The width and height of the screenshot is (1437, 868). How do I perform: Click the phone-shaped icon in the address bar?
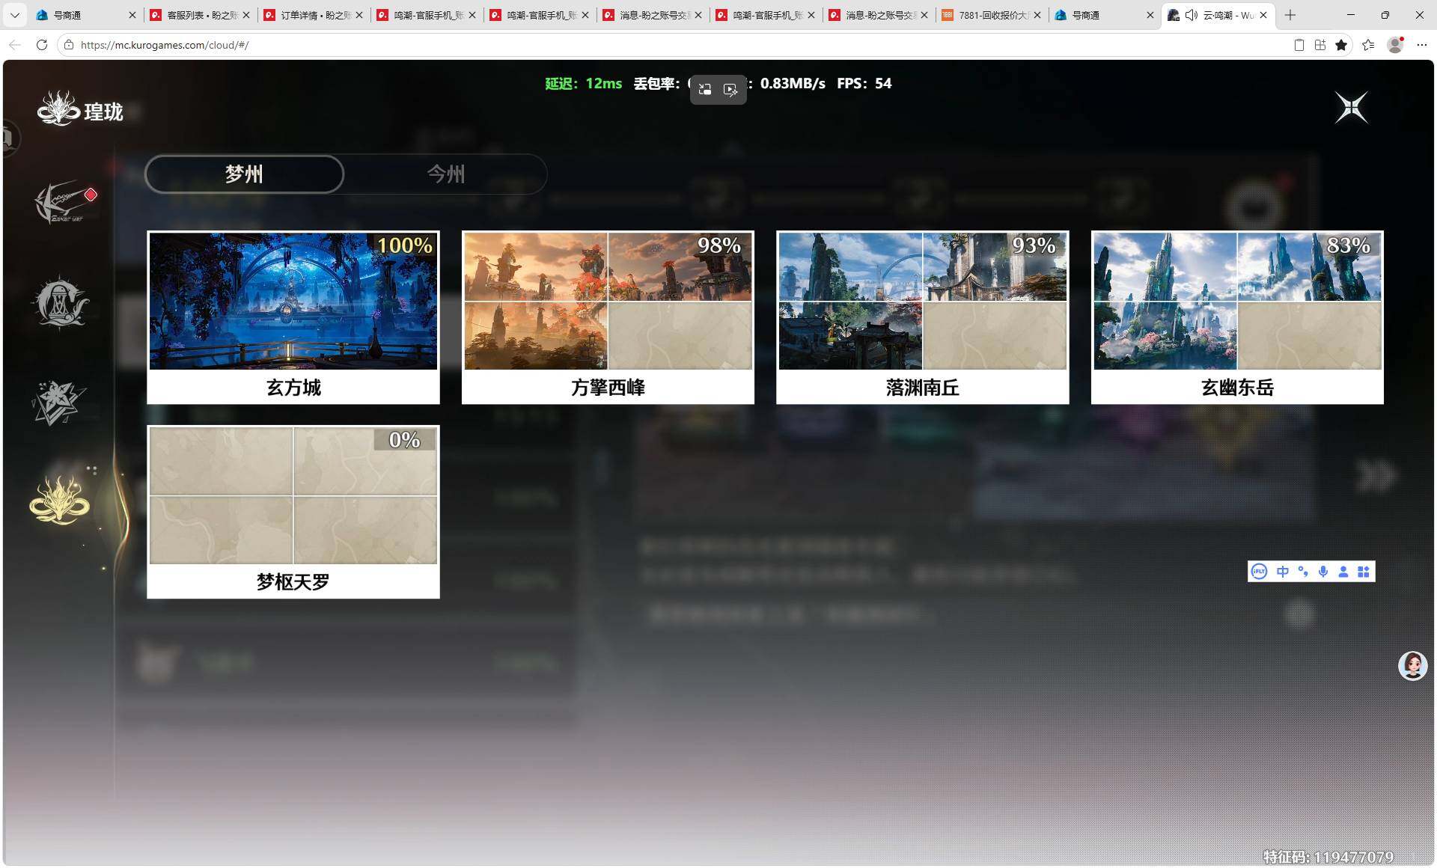(x=1299, y=45)
